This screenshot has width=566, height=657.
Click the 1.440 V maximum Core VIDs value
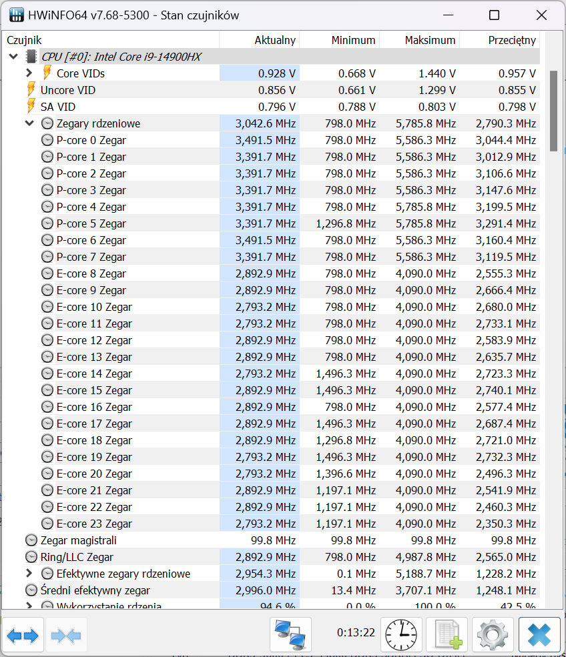437,73
